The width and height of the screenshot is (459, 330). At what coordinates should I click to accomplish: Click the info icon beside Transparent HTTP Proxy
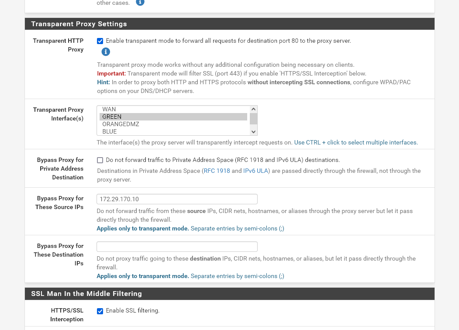[x=105, y=52]
